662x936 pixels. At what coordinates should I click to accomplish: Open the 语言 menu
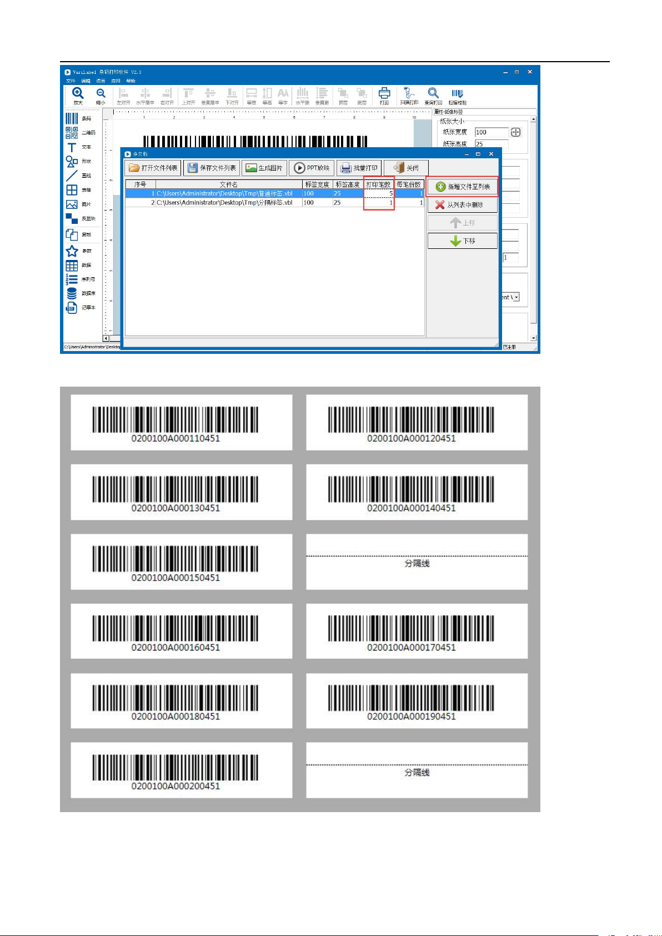pos(101,81)
